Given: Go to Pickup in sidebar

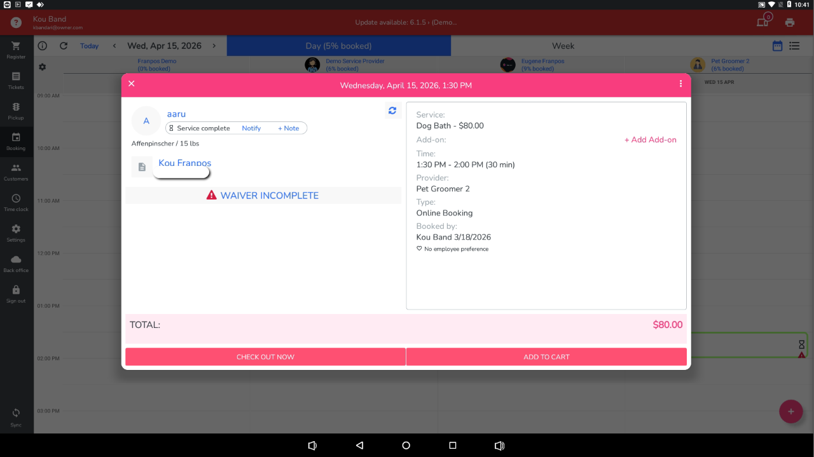Looking at the screenshot, I should (16, 111).
